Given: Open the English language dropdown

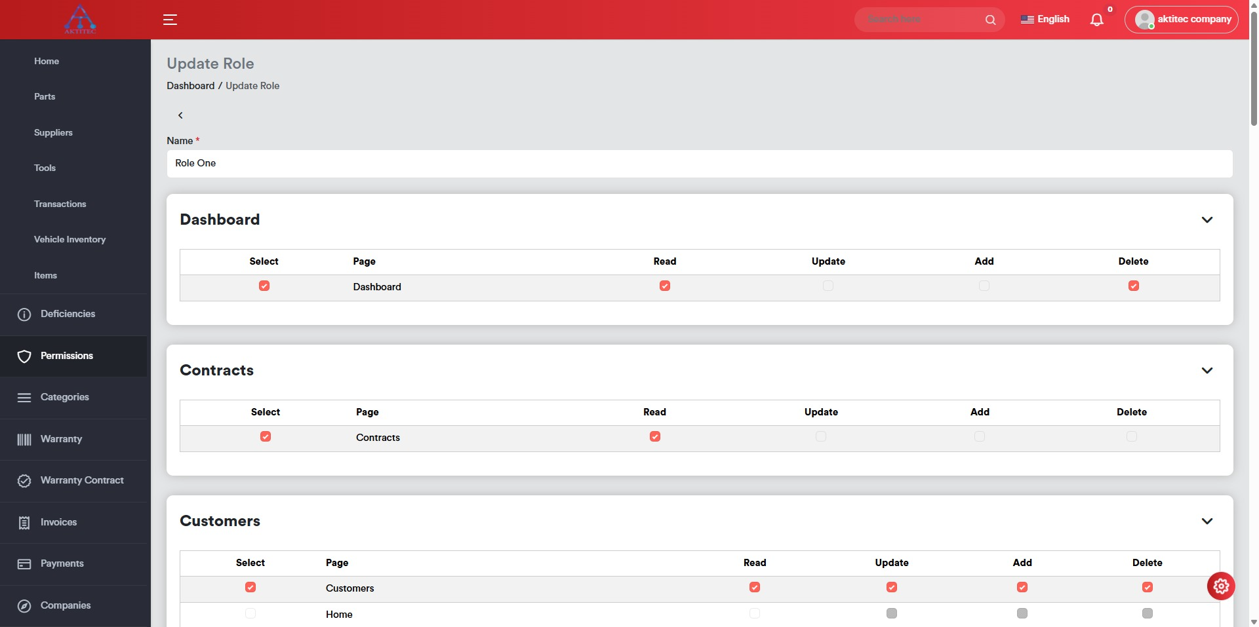Looking at the screenshot, I should (x=1045, y=20).
